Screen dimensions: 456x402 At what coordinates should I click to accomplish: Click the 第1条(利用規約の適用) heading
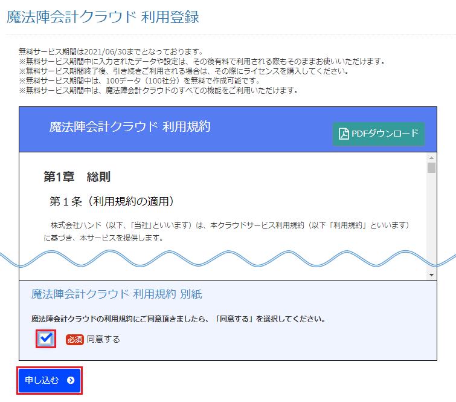click(x=112, y=201)
